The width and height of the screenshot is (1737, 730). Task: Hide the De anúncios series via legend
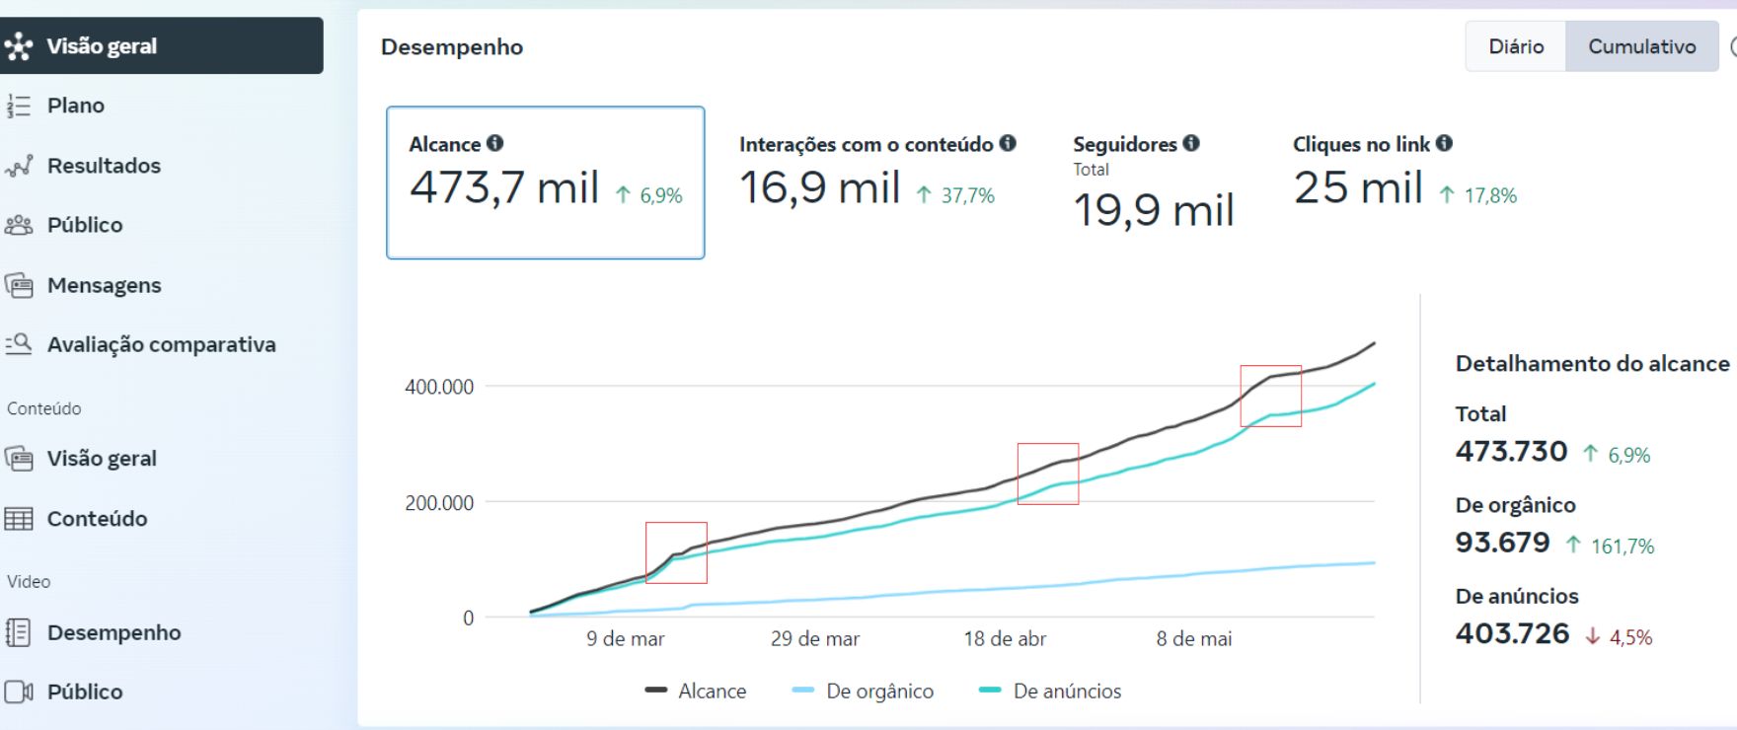pyautogui.click(x=1050, y=691)
